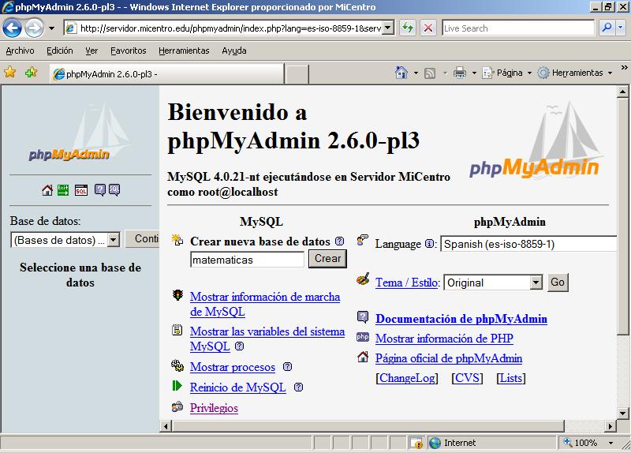Open the Favoritos menu
Screen dimensions: 631x453
pos(128,51)
